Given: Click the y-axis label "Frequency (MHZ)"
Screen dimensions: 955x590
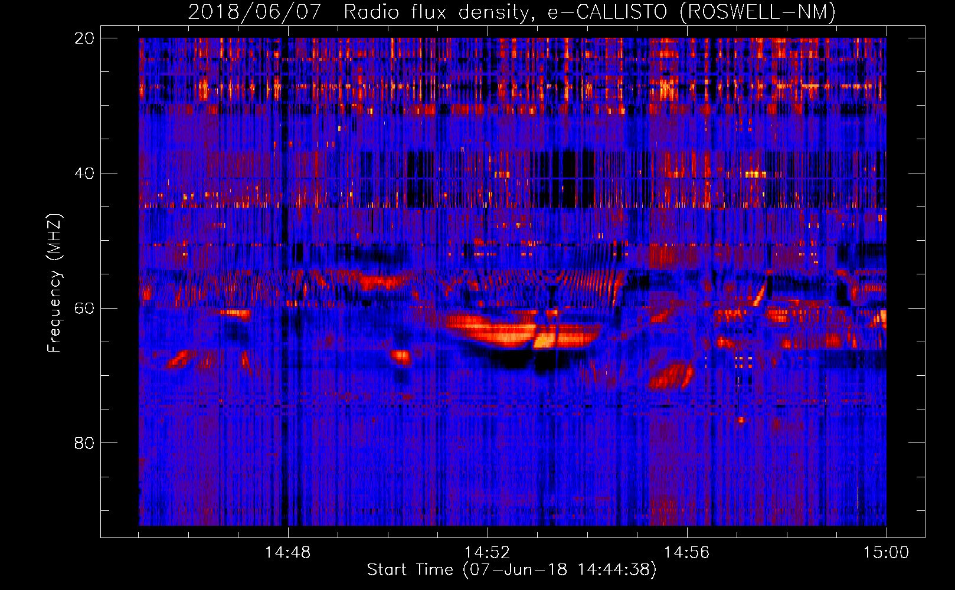Looking at the screenshot, I should point(54,283).
